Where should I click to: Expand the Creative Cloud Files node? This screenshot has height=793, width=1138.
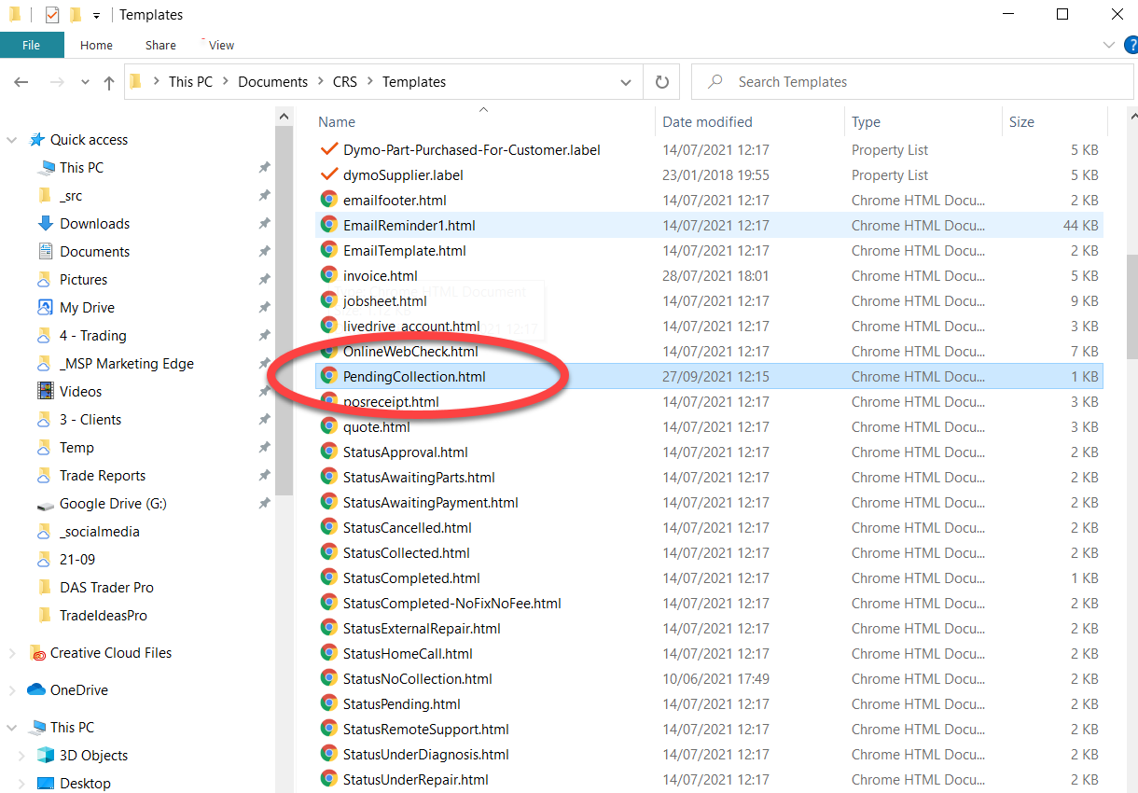coord(12,653)
